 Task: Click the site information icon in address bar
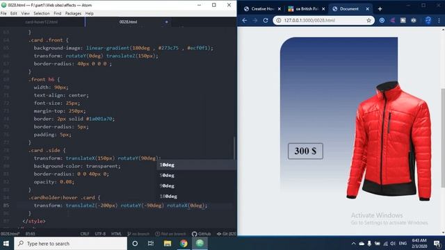(x=279, y=20)
